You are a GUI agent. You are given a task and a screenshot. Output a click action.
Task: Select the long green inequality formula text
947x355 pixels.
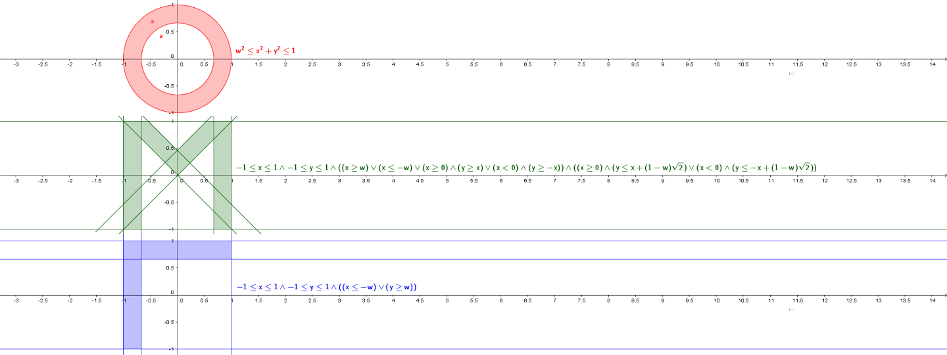coord(526,168)
